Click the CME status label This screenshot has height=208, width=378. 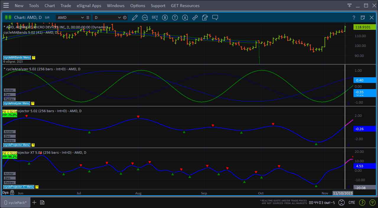click(x=352, y=203)
